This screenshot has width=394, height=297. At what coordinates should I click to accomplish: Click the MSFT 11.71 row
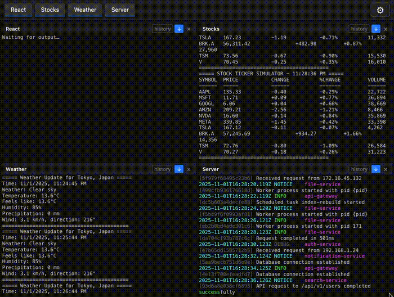point(292,97)
